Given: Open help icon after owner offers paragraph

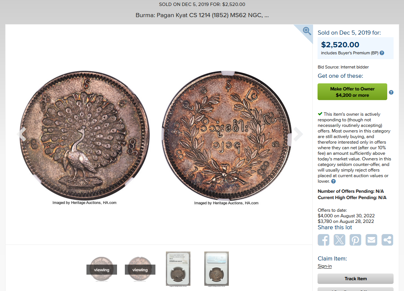Looking at the screenshot, I should coord(334,181).
